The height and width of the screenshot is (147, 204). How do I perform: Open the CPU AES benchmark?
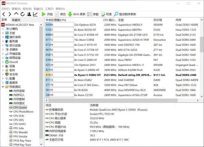tap(17, 120)
